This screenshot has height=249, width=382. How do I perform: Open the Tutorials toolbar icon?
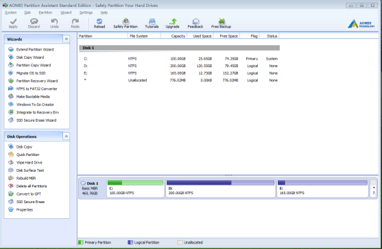[152, 23]
